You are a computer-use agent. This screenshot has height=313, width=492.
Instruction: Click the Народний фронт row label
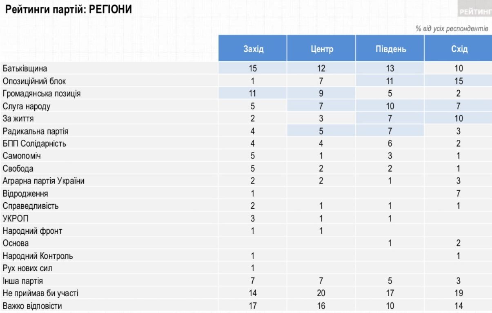(33, 231)
